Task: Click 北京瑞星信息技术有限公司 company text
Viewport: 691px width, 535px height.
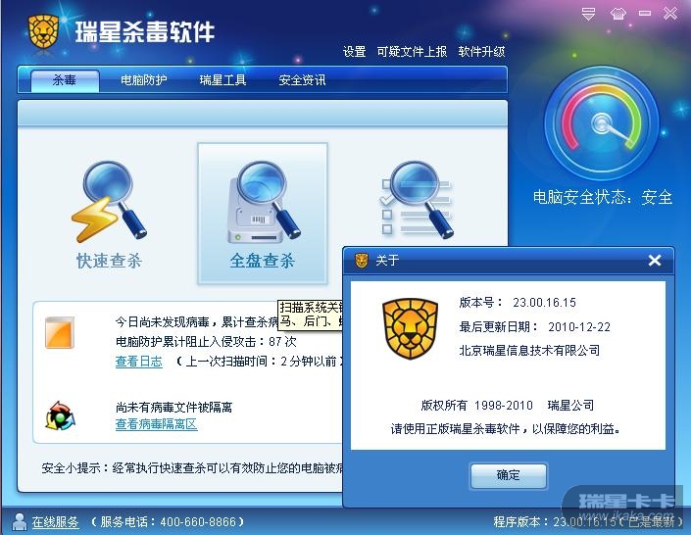Action: click(529, 351)
